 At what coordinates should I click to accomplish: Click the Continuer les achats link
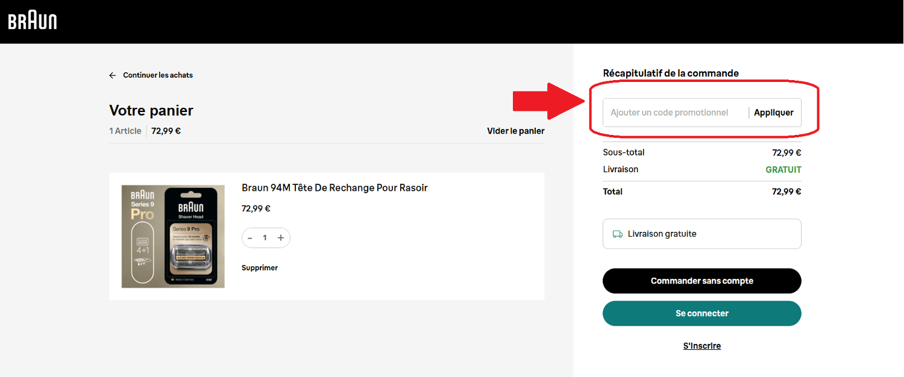[x=158, y=75]
